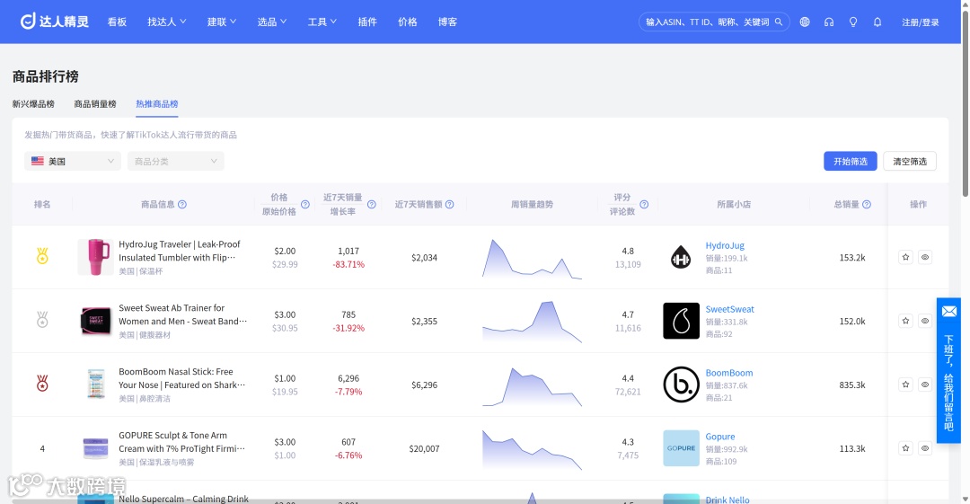This screenshot has height=504, width=970.
Task: Favorite the HydroJug Traveler row with the star icon
Action: tap(905, 257)
